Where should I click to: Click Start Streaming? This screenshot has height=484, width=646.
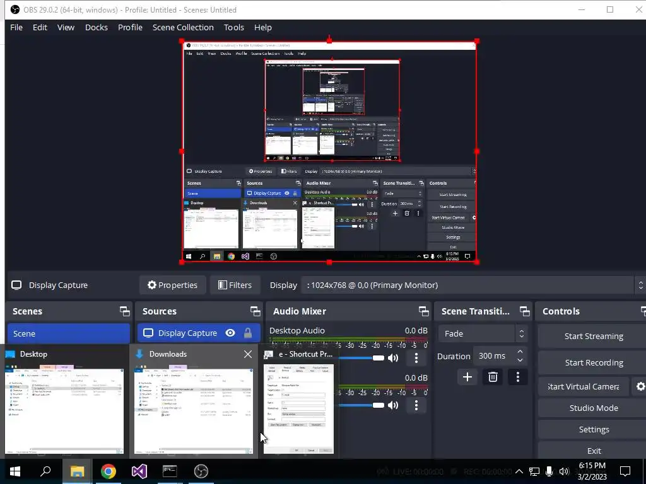[x=594, y=337]
